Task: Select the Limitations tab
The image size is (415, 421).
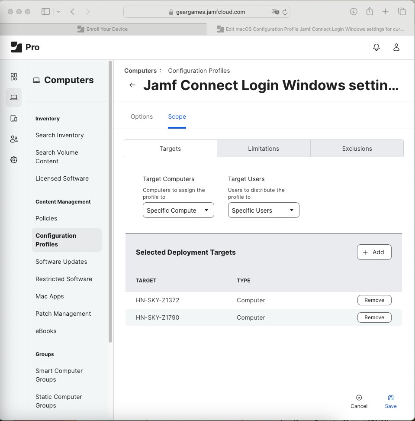Action: point(264,149)
